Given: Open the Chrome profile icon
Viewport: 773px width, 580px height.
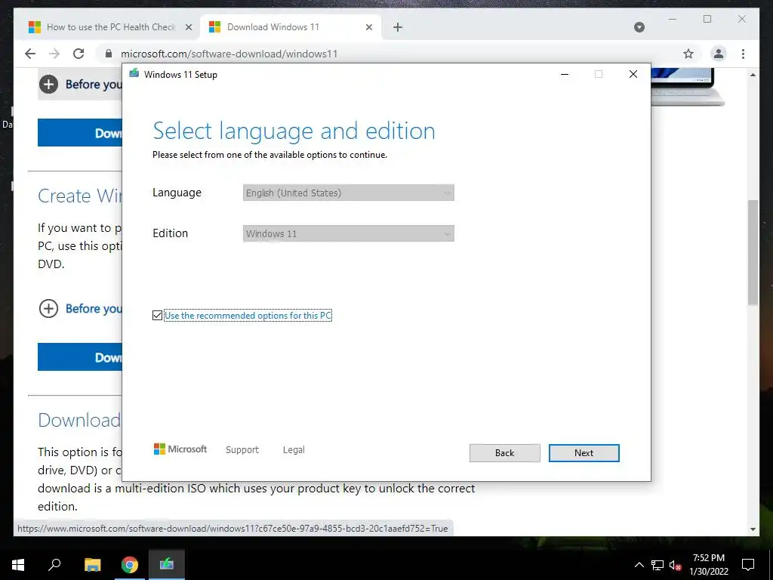Looking at the screenshot, I should [719, 54].
